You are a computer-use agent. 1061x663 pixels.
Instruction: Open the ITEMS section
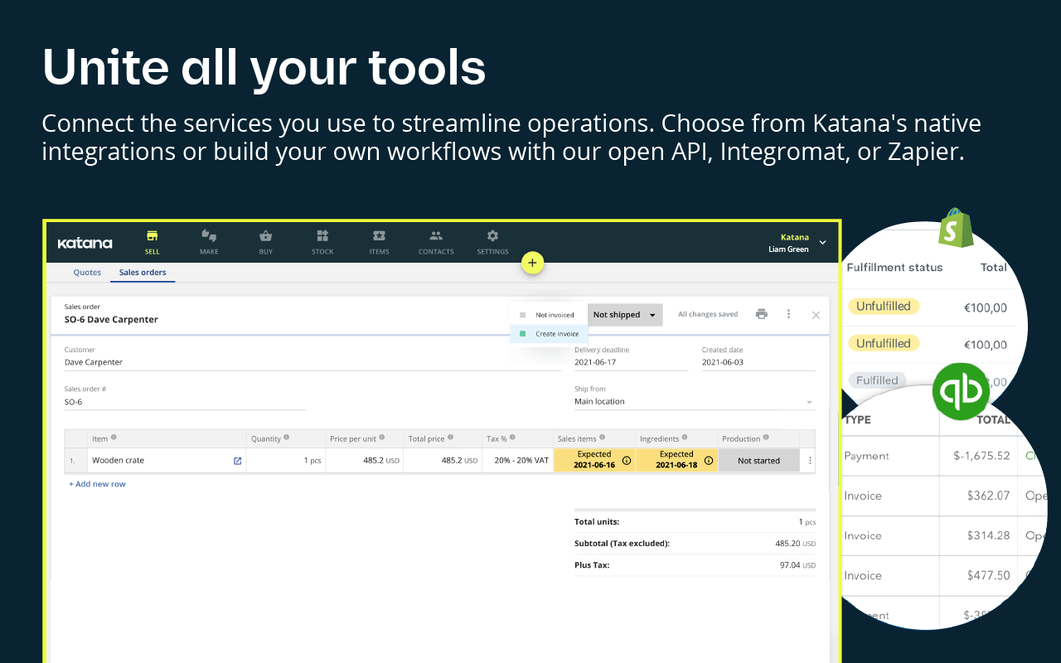379,242
